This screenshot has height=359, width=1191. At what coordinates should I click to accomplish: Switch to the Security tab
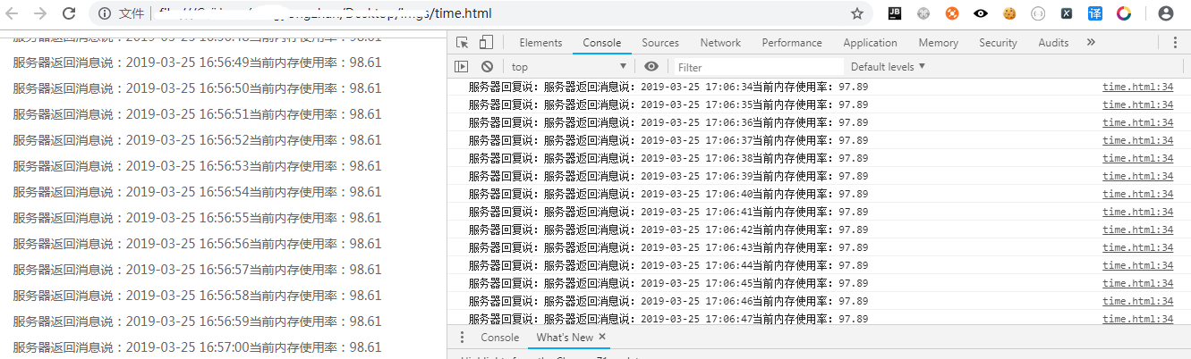click(x=998, y=43)
